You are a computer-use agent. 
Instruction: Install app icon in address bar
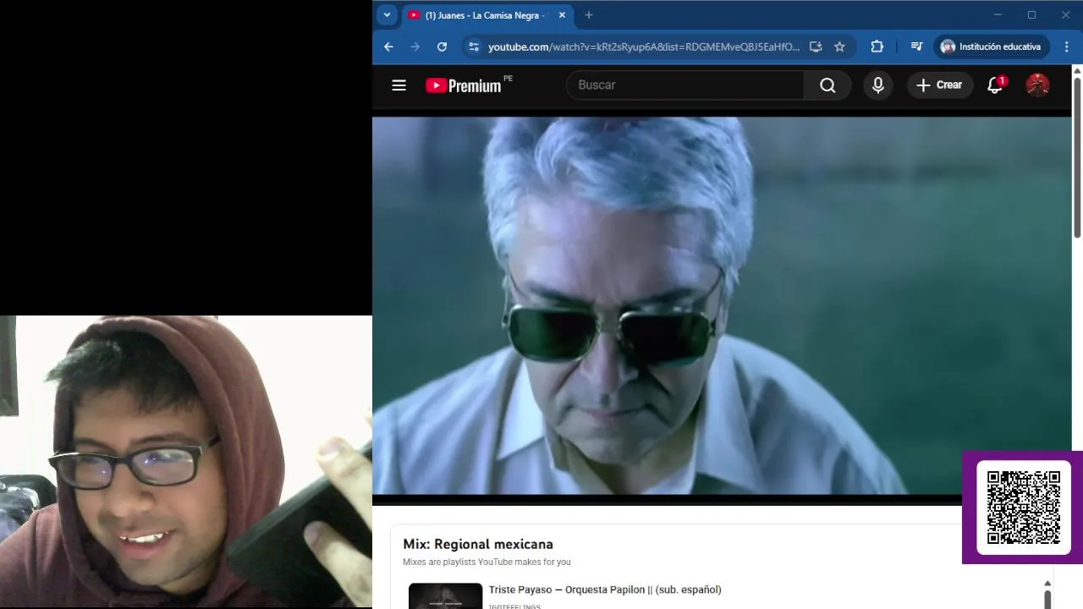816,47
